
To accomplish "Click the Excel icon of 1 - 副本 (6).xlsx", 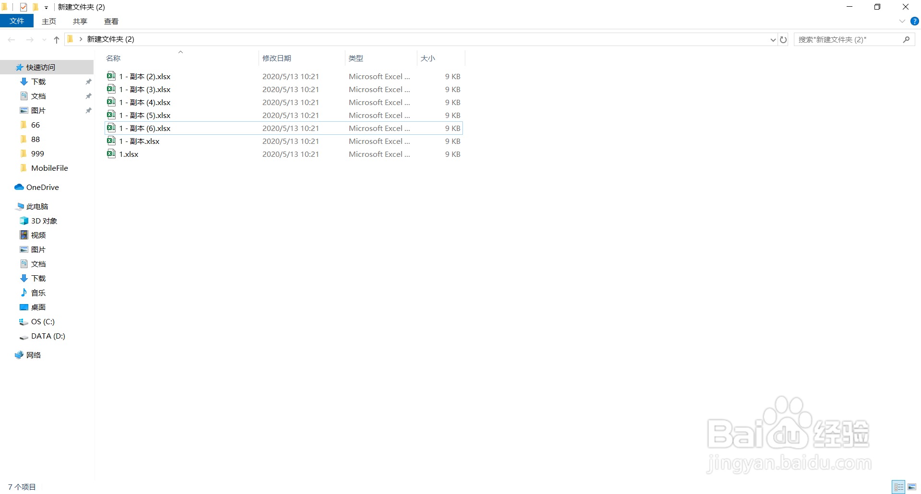I will [x=111, y=128].
